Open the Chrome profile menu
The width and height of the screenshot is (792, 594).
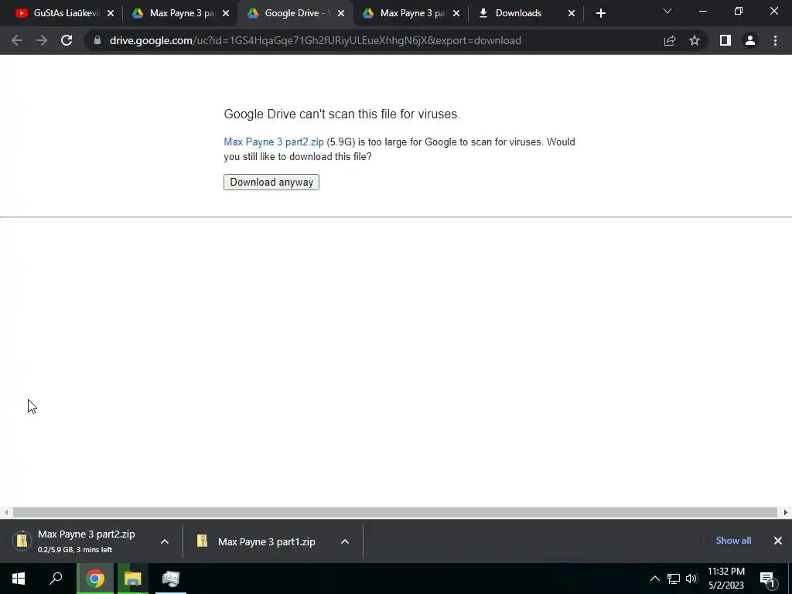coord(750,40)
